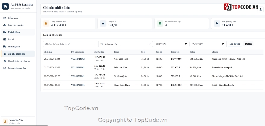
Task: Click note Chi phí chuyến Hà Nội - Bắc Ninh
Action: point(227,76)
